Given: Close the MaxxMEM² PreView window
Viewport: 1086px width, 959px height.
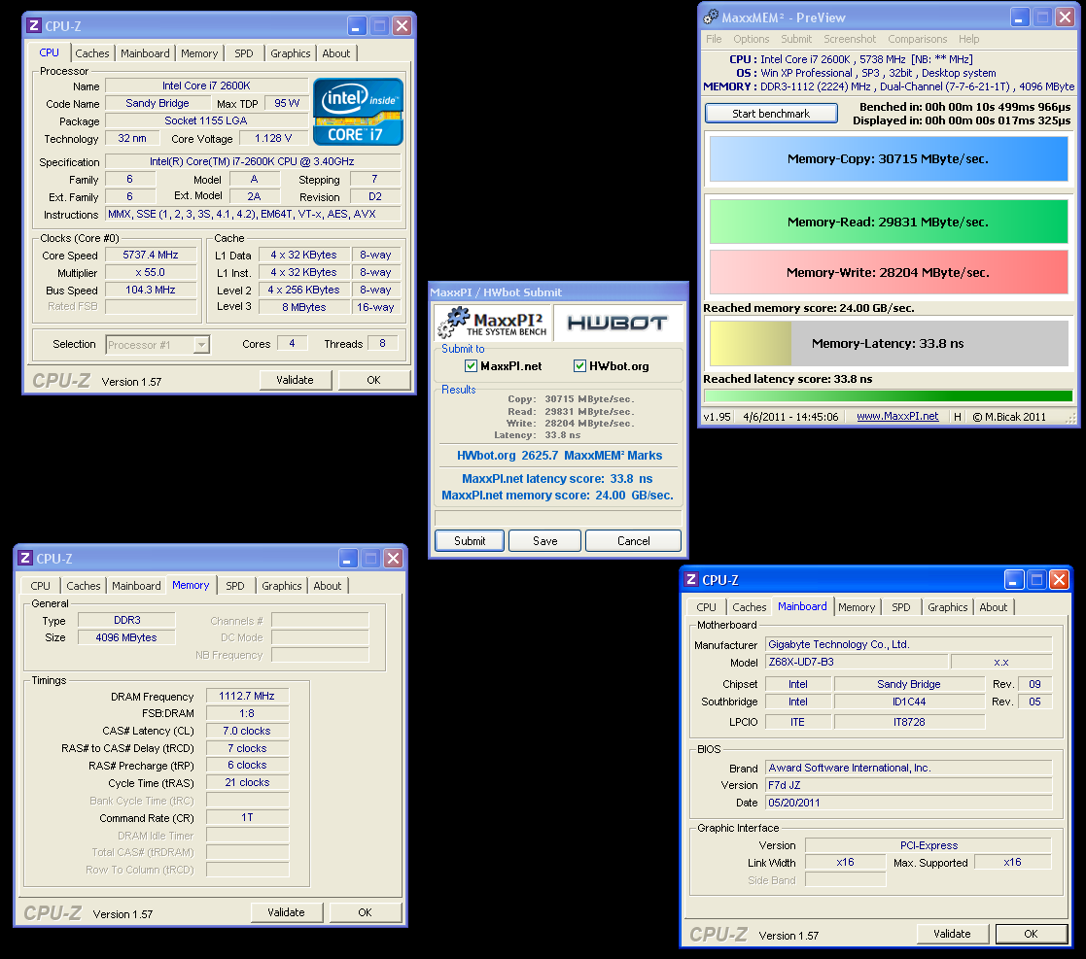Looking at the screenshot, I should [1066, 17].
